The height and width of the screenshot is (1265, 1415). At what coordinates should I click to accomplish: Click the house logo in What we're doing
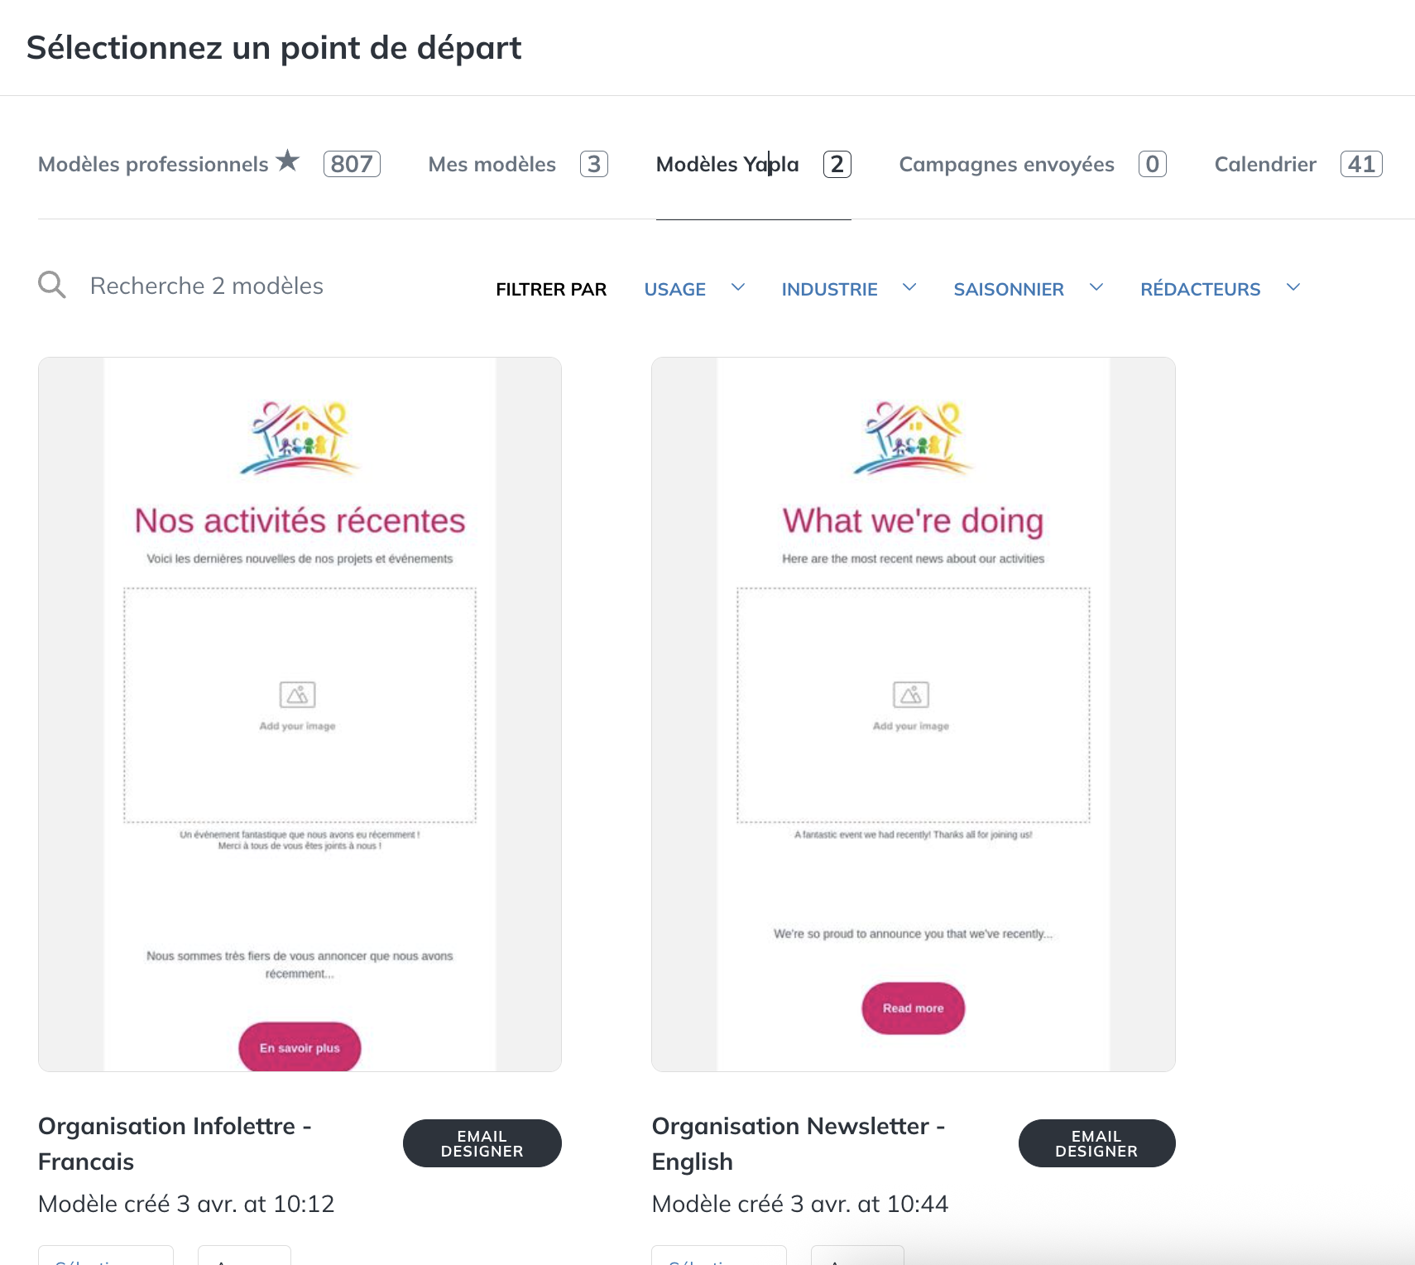coord(913,438)
